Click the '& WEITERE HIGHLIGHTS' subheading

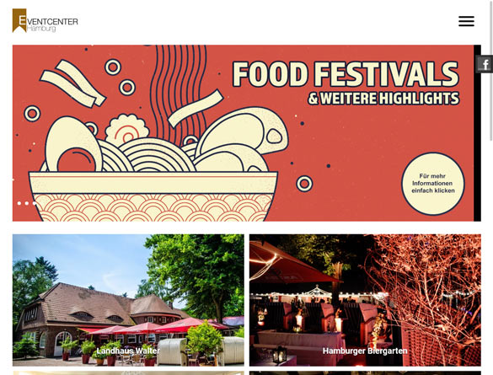(383, 99)
